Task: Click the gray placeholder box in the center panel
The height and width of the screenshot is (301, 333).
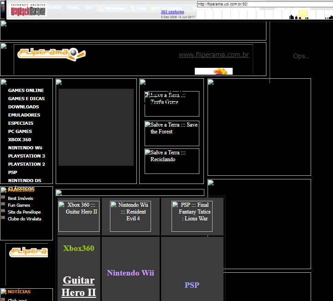Action: point(96,127)
